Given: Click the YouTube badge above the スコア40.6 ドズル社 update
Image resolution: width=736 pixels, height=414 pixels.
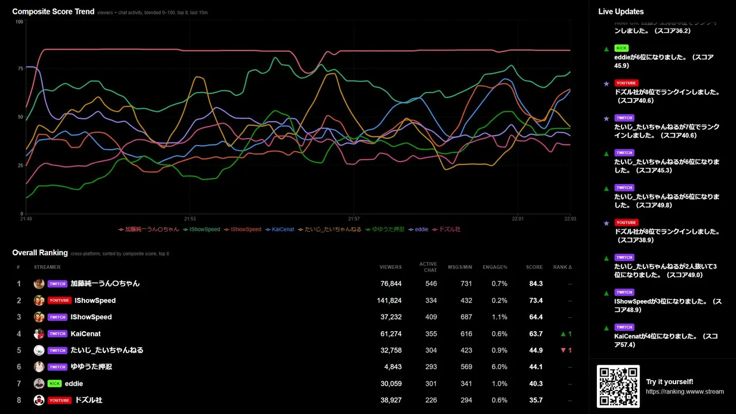Looking at the screenshot, I should point(626,83).
